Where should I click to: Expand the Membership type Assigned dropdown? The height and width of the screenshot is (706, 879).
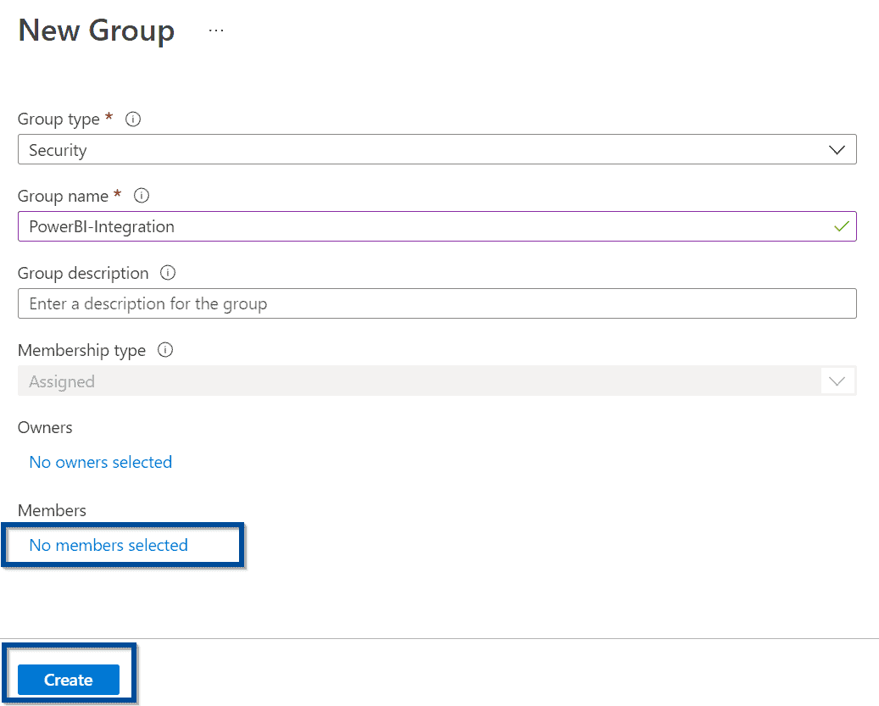pyautogui.click(x=437, y=381)
